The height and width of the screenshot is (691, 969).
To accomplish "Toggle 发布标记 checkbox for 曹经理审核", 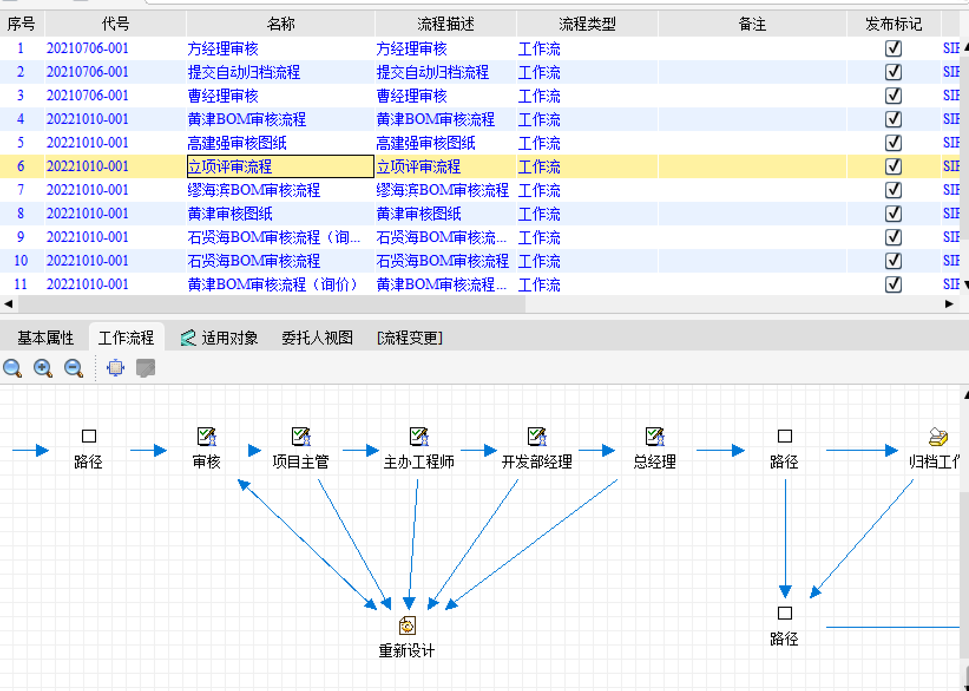I will pyautogui.click(x=894, y=96).
